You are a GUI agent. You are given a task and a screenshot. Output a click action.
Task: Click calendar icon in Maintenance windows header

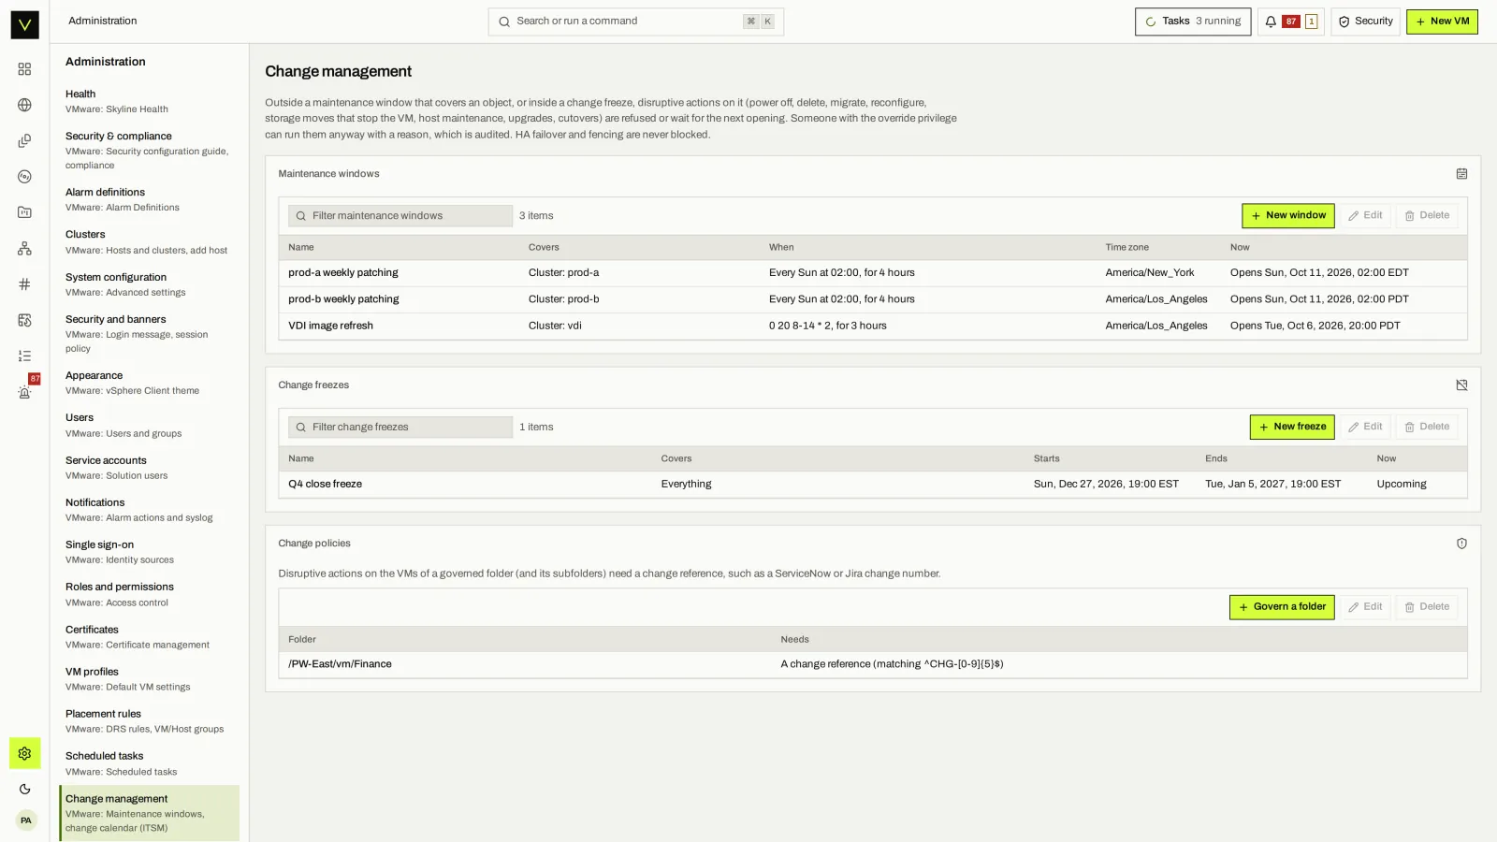tap(1461, 174)
